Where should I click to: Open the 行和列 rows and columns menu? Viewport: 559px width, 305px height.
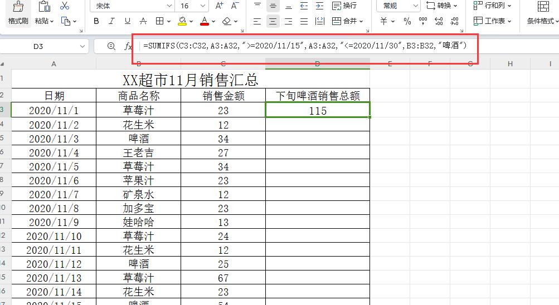point(492,6)
